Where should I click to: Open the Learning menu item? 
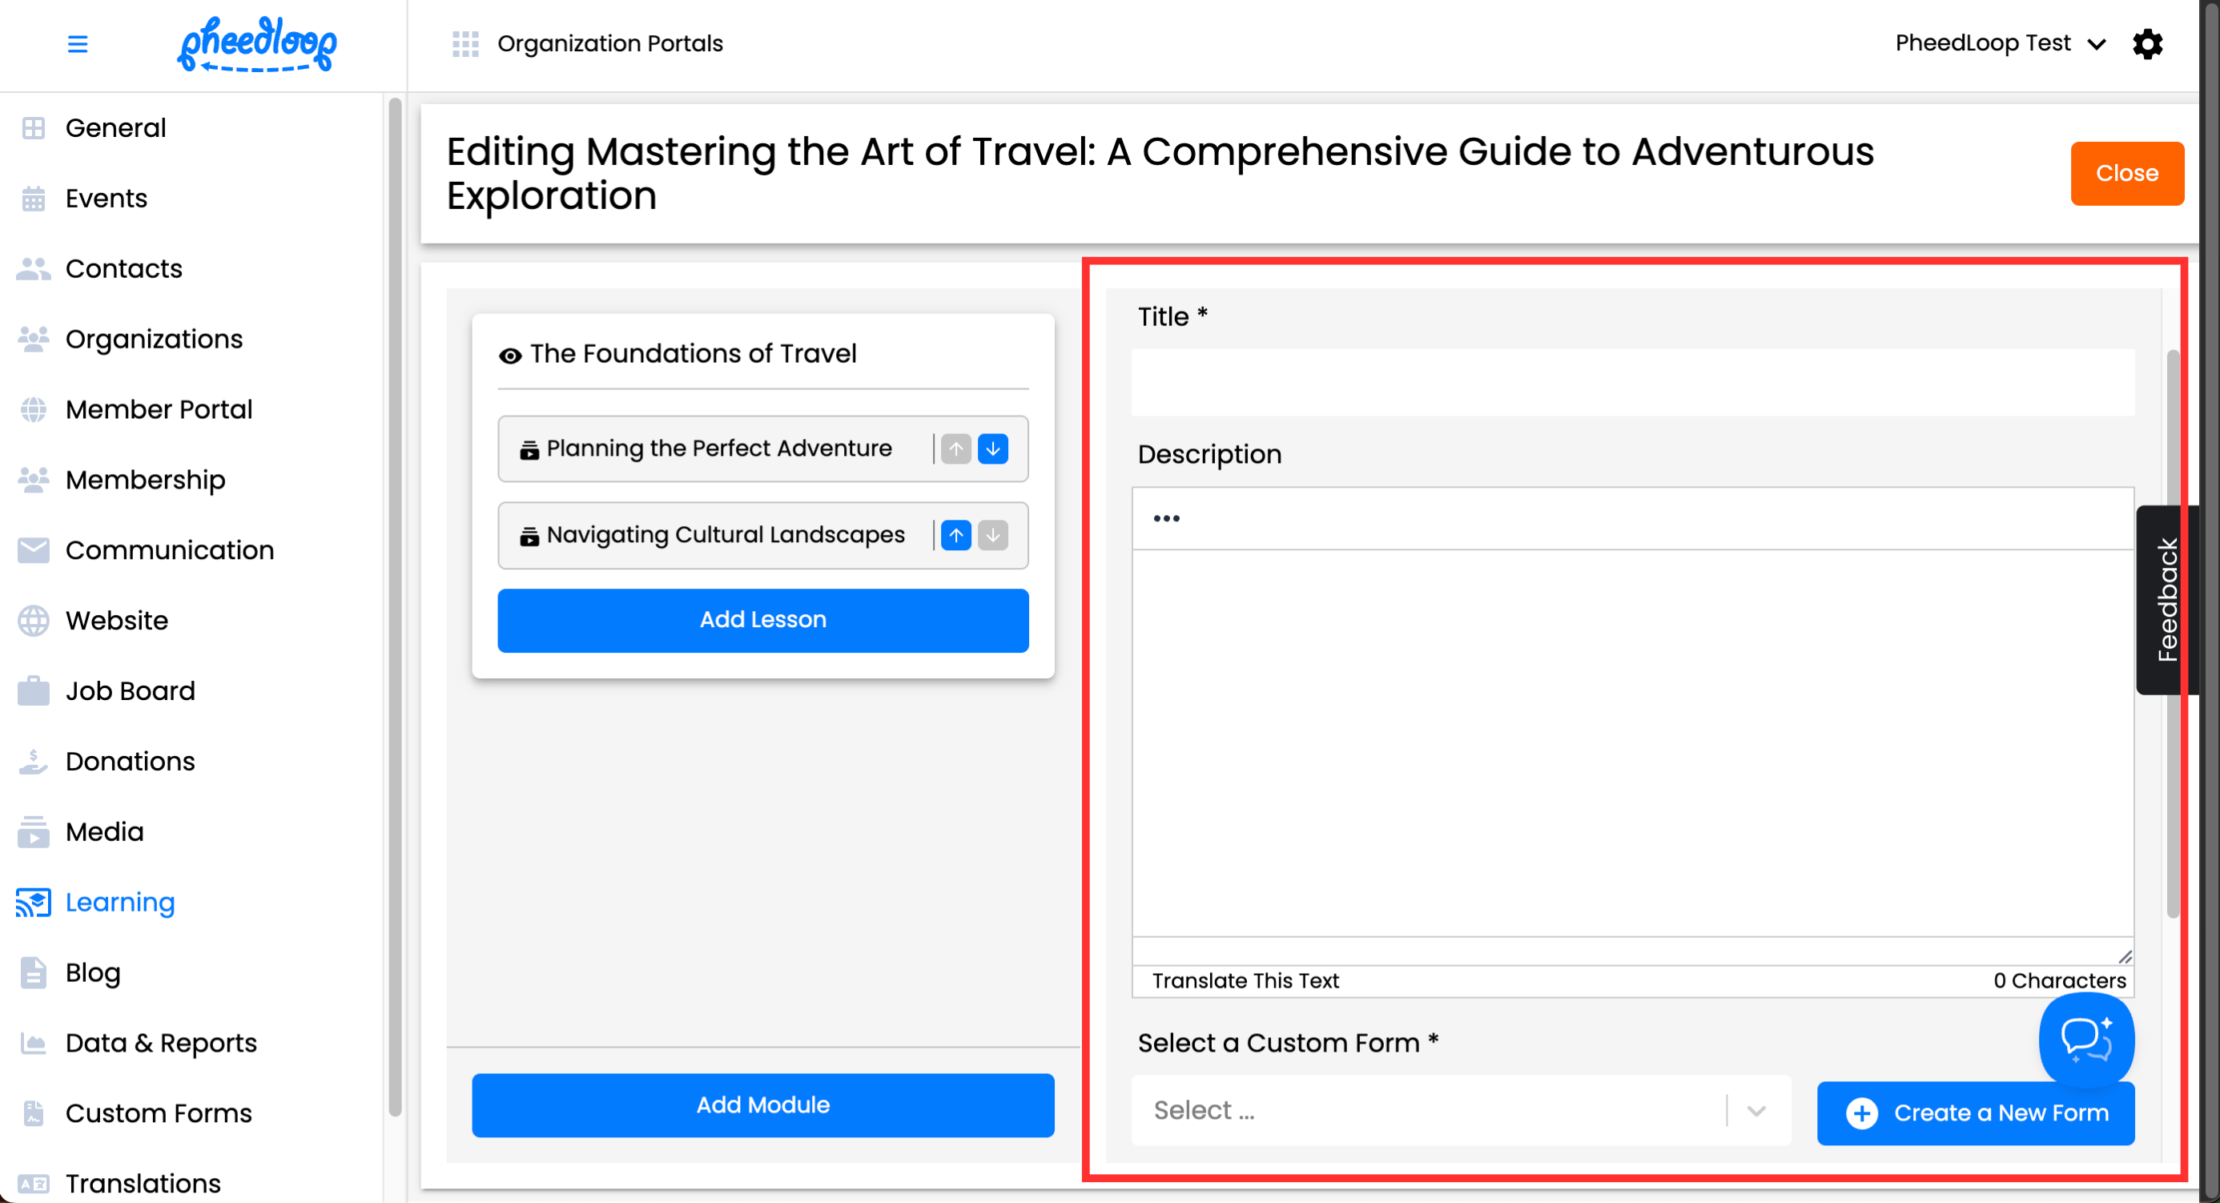click(120, 902)
